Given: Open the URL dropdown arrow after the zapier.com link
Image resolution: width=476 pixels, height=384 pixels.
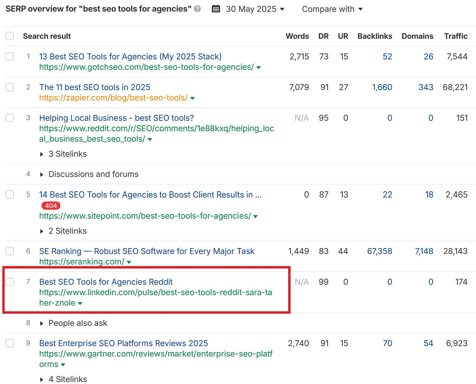Looking at the screenshot, I should click(192, 98).
